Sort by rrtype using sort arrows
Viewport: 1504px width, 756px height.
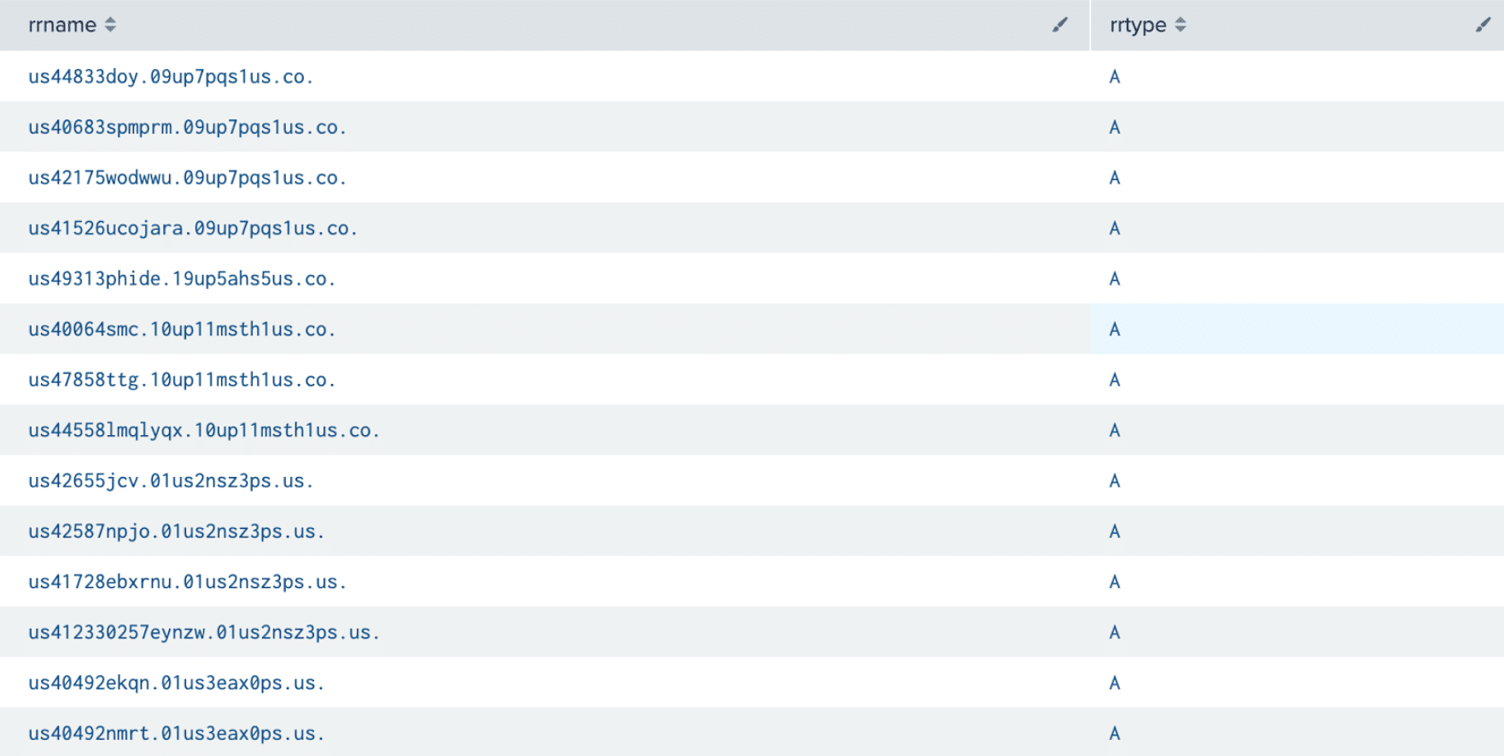point(1180,25)
